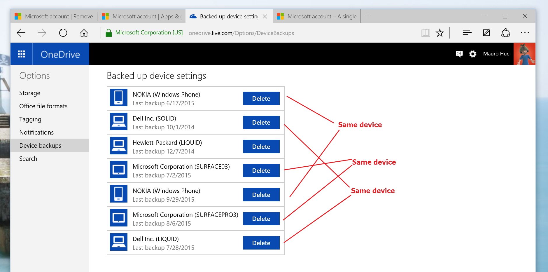Click the address bar URL field

pyautogui.click(x=241, y=33)
